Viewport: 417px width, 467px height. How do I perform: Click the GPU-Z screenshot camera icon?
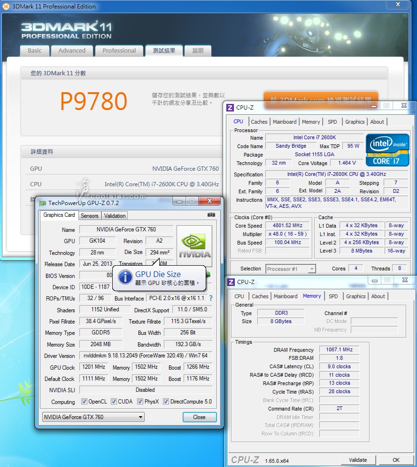tap(211, 215)
